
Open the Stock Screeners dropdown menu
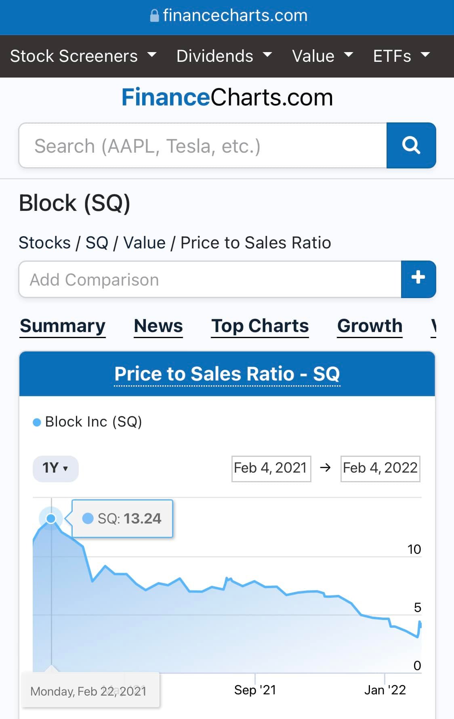tap(83, 56)
